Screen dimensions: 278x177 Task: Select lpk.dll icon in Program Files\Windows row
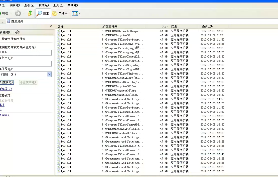59,74
